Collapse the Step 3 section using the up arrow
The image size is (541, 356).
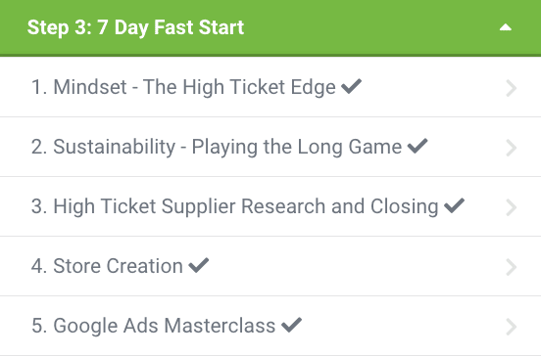506,27
